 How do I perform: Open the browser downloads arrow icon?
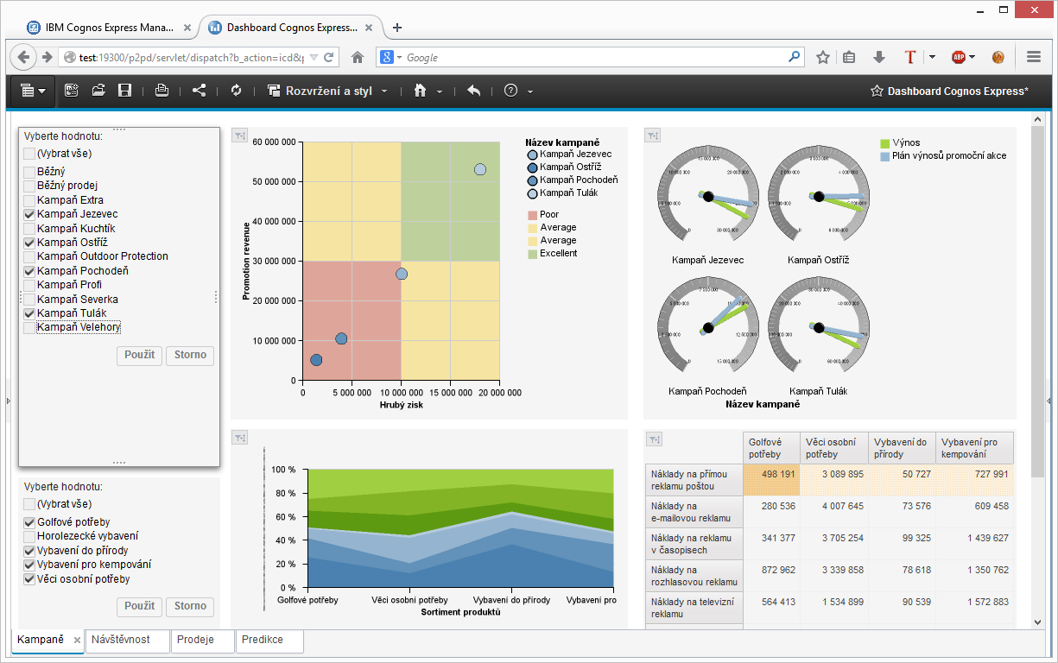pyautogui.click(x=879, y=57)
